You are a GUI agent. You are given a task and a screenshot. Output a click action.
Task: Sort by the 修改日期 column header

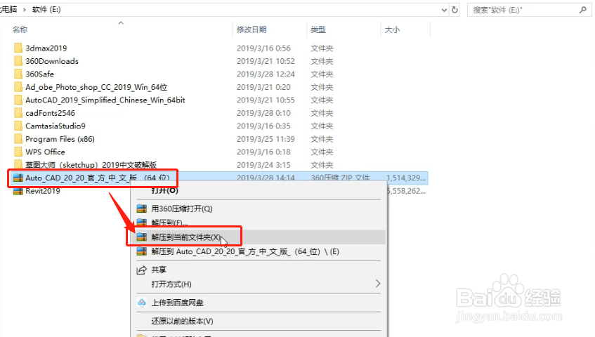(251, 29)
